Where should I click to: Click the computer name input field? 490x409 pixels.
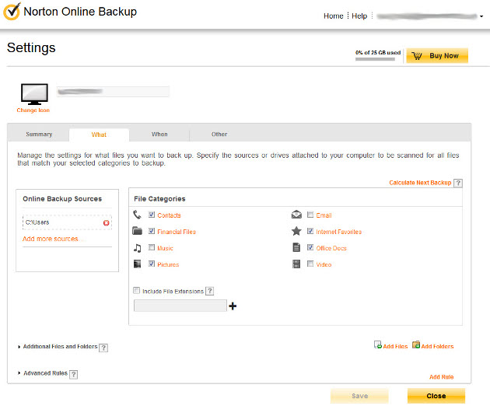113,92
